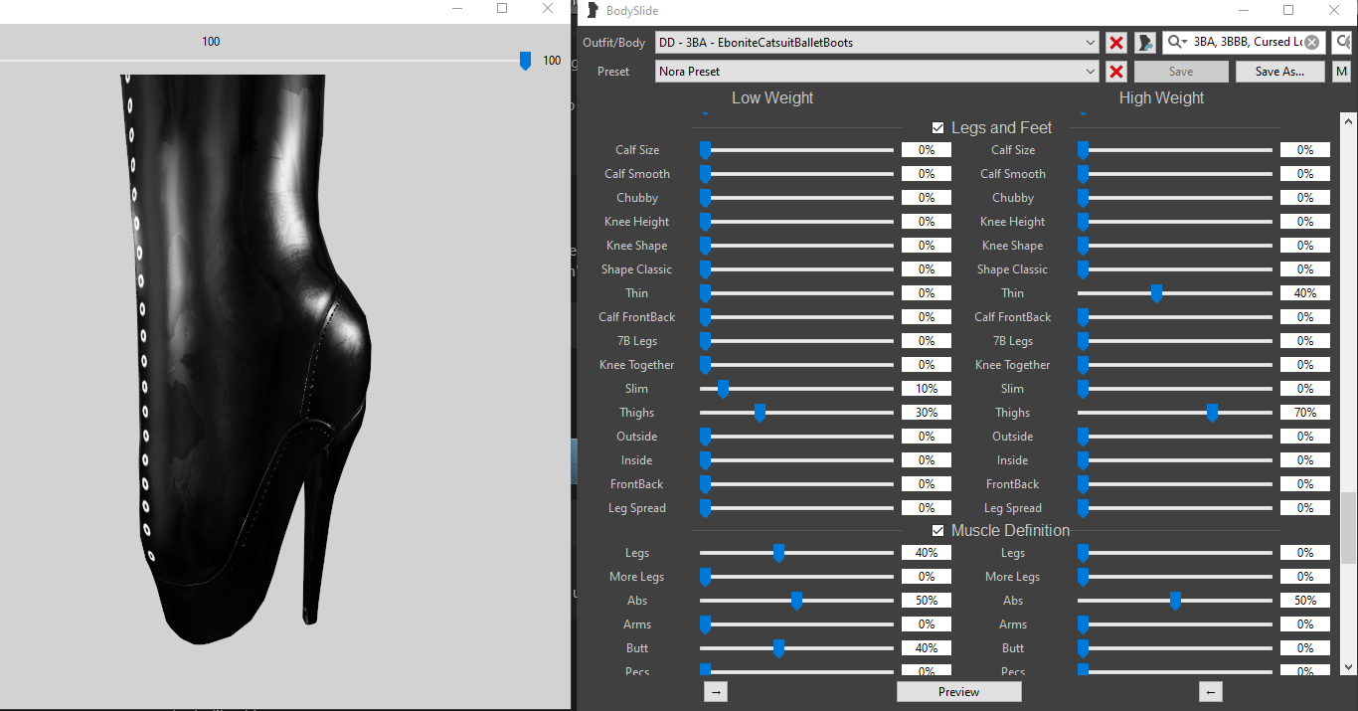Click the Save preset button
The image size is (1358, 711).
coord(1181,72)
